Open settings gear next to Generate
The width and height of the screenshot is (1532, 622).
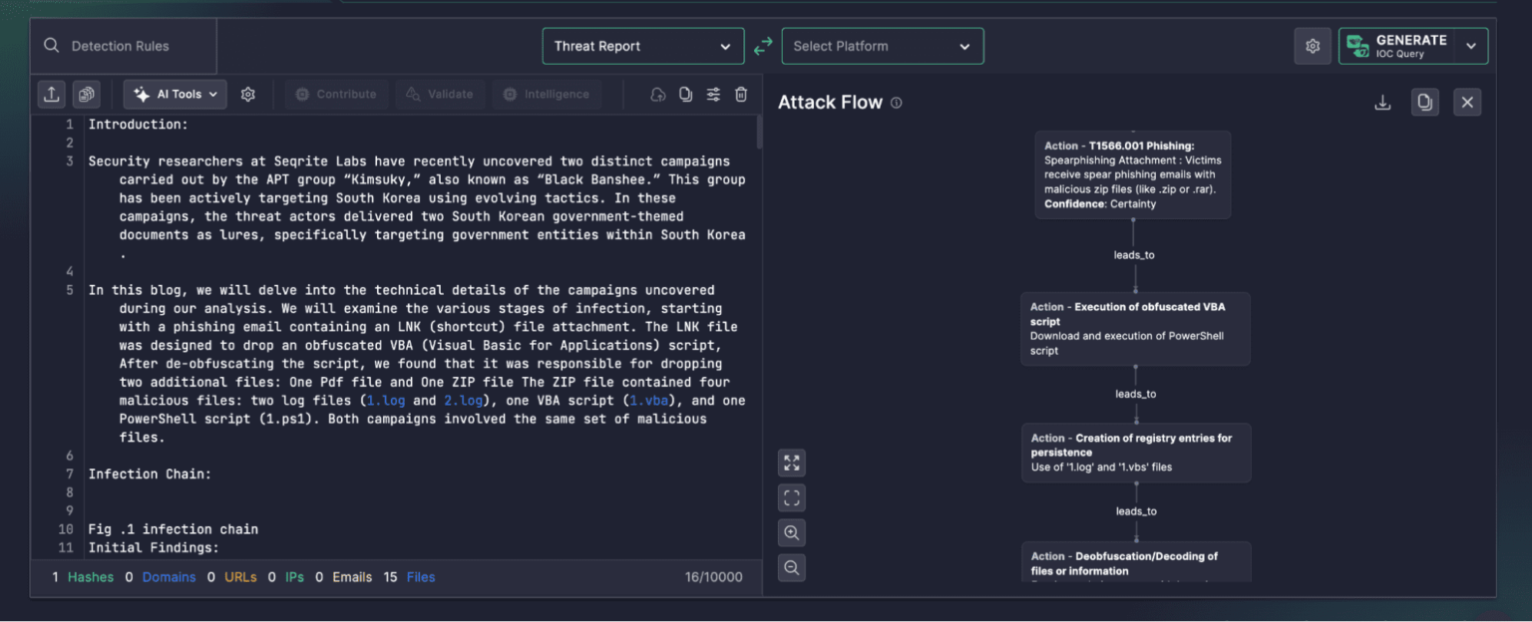1313,46
